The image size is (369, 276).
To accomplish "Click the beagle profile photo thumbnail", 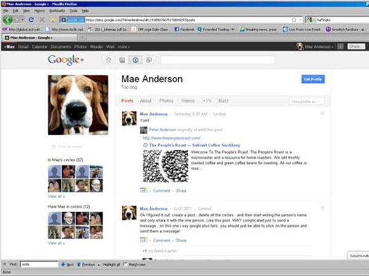I will (x=78, y=105).
